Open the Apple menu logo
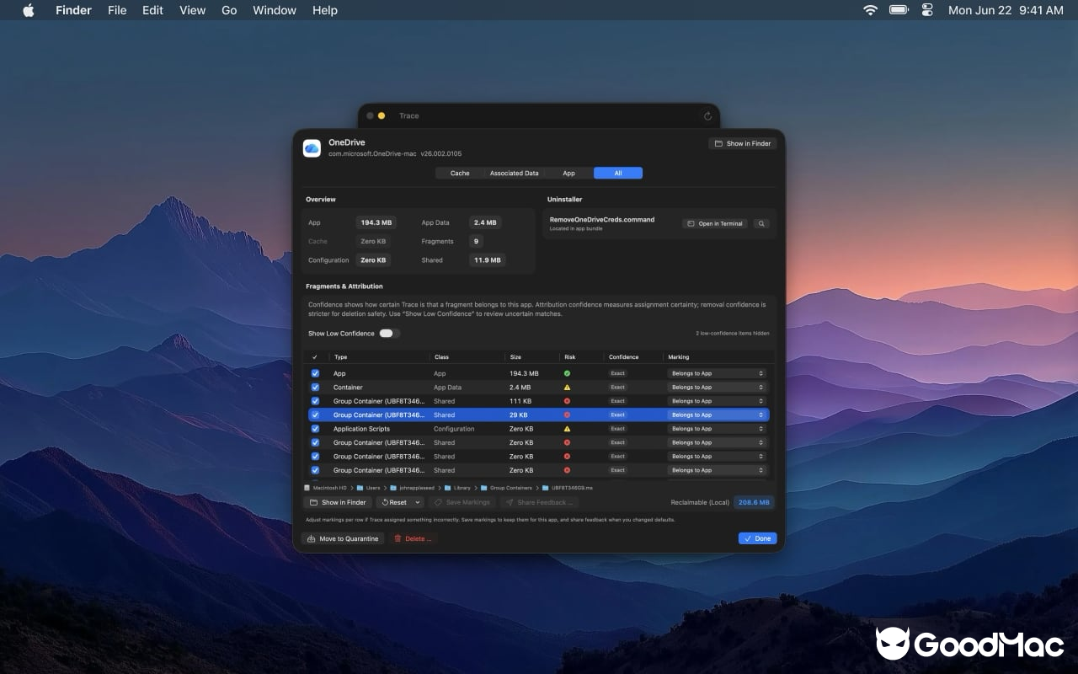 (x=29, y=10)
